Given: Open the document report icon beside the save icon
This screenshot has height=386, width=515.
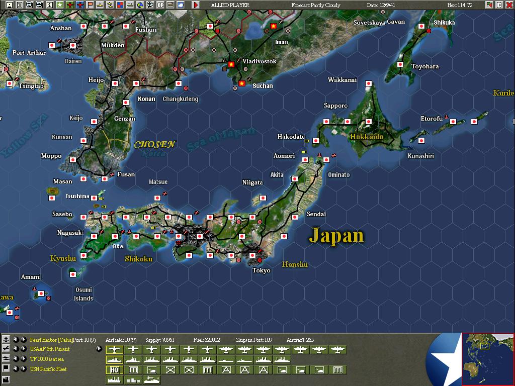Looking at the screenshot, I should pyautogui.click(x=19, y=5).
